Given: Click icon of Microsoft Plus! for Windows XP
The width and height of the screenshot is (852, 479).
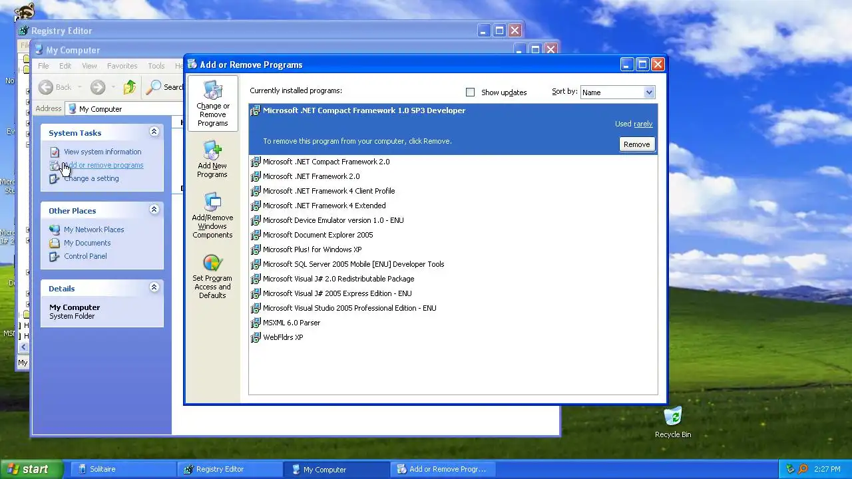Looking at the screenshot, I should (255, 249).
